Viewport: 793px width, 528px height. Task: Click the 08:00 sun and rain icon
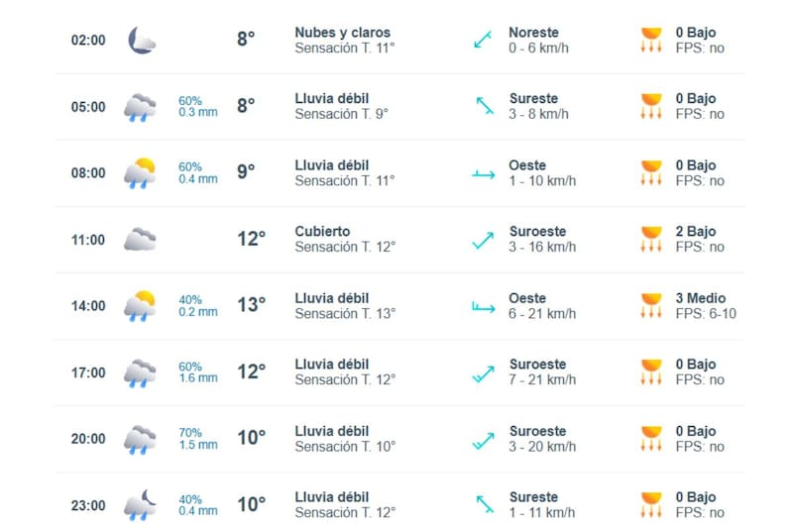tap(140, 173)
